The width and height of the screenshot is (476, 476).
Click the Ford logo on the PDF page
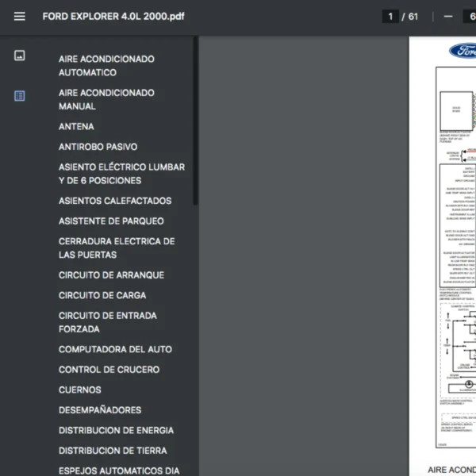point(463,52)
